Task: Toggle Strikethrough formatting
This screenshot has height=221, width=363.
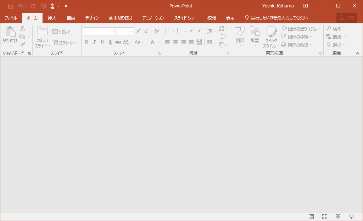Action: tap(118, 42)
